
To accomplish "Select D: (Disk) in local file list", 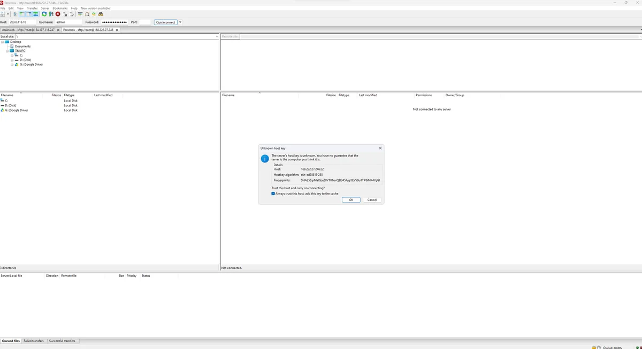I will coord(11,105).
